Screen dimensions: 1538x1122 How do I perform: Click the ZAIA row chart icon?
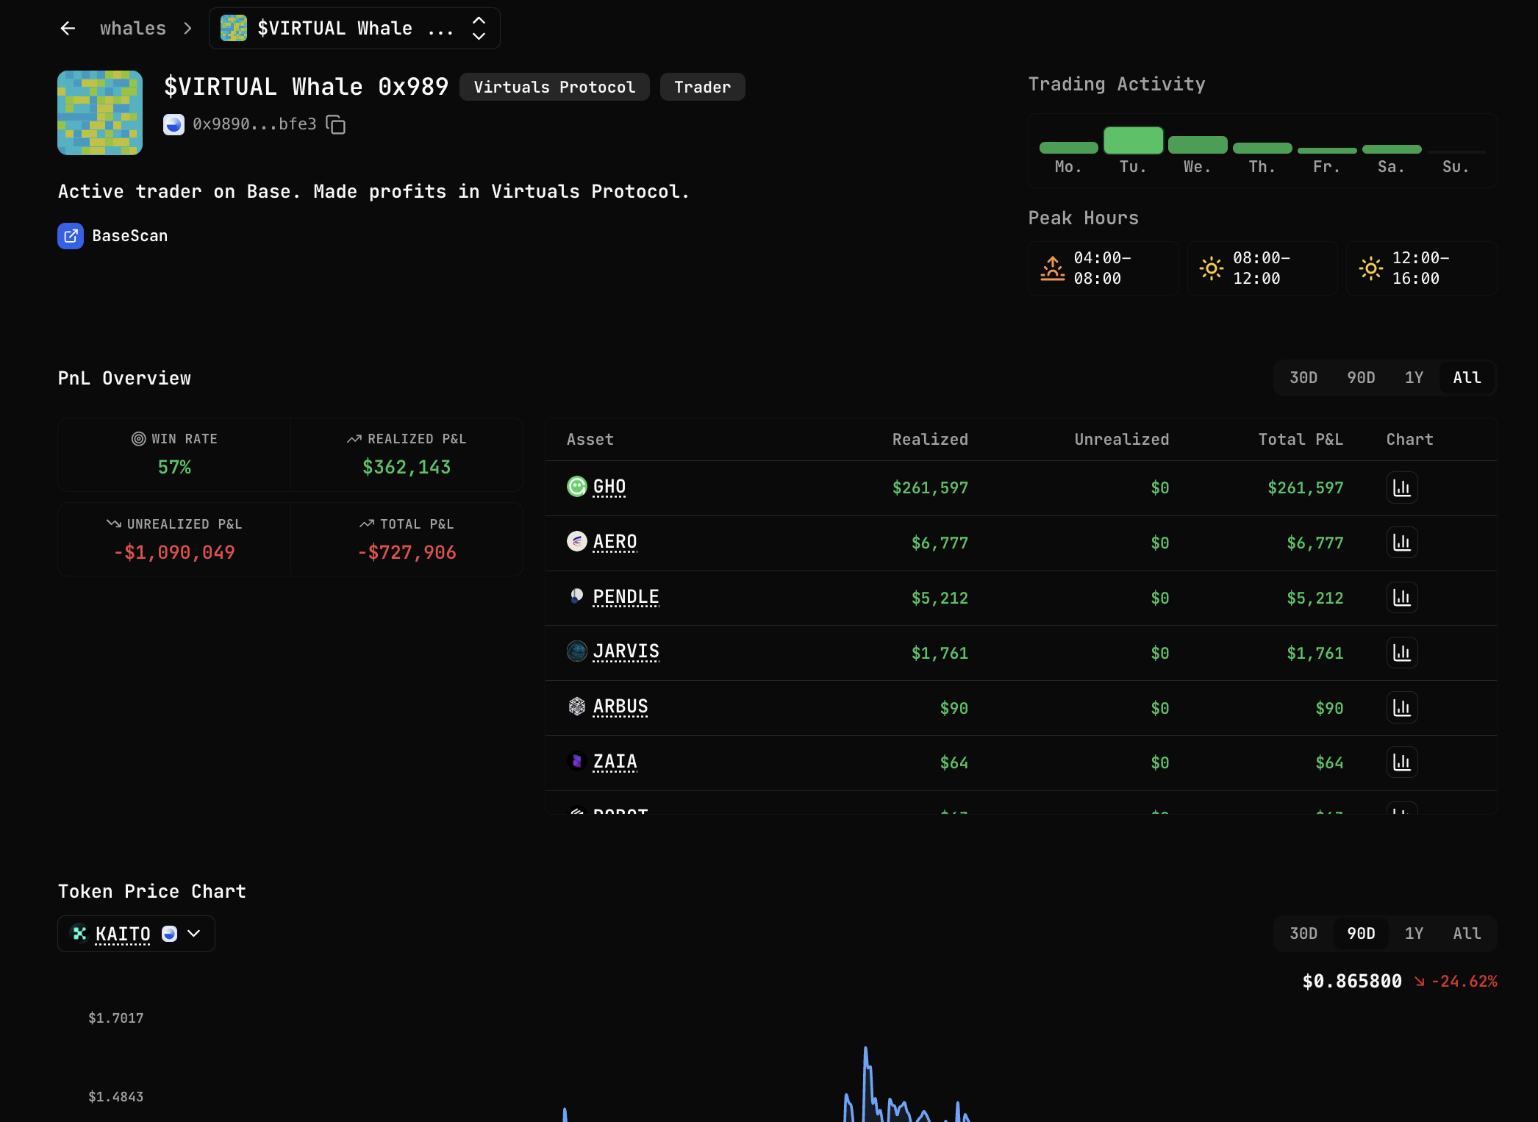pyautogui.click(x=1401, y=762)
